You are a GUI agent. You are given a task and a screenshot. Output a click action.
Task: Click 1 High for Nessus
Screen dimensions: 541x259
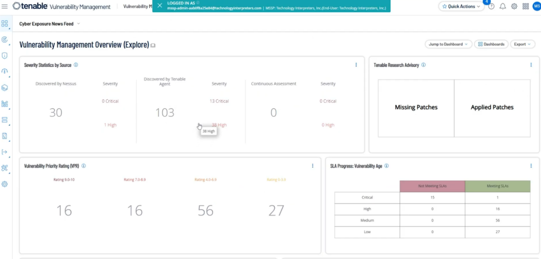110,125
